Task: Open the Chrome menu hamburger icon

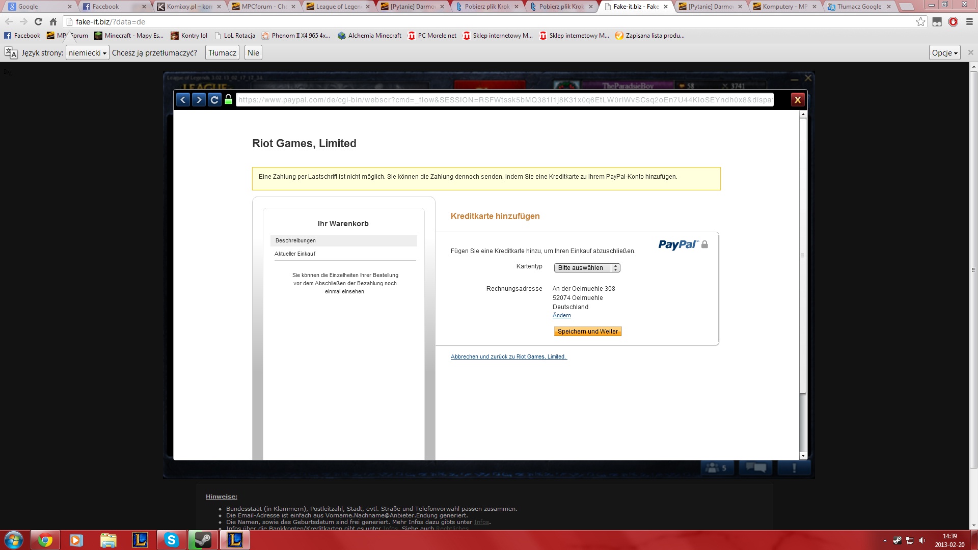Action: coord(969,22)
